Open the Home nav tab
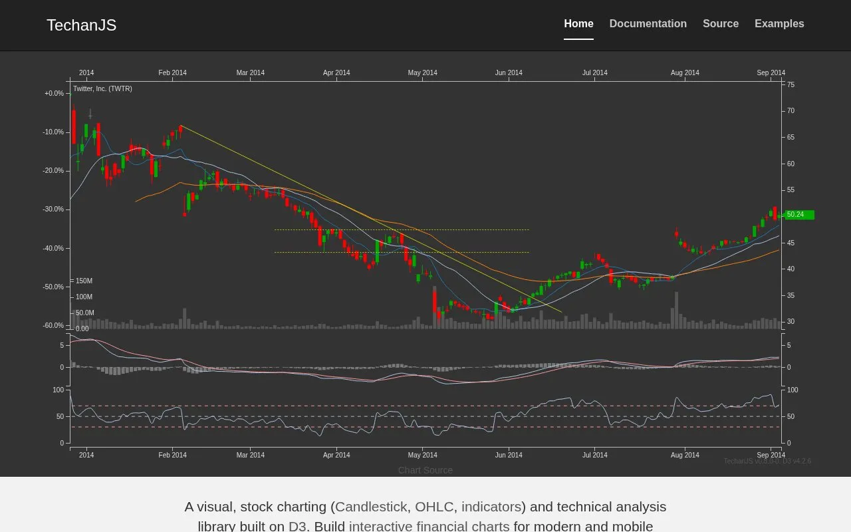The width and height of the screenshot is (851, 532). (x=578, y=24)
